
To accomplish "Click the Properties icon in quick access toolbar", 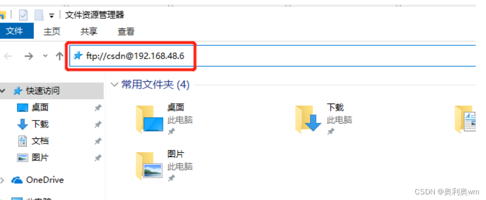I will [x=23, y=15].
